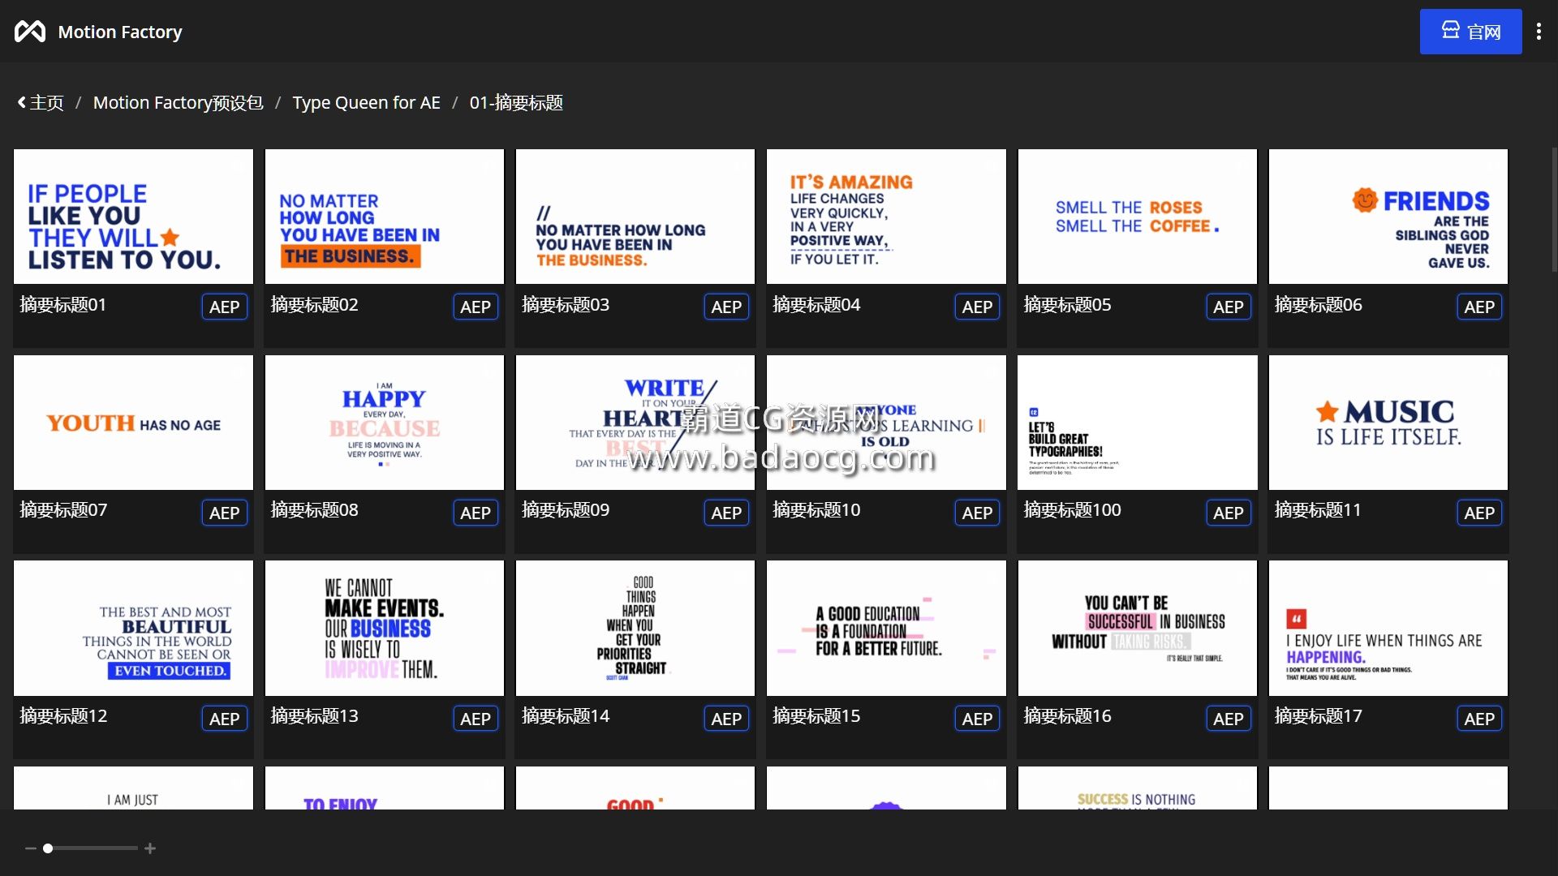Select the 01-摘要标题 breadcrumb
This screenshot has height=876, width=1558.
coord(516,103)
